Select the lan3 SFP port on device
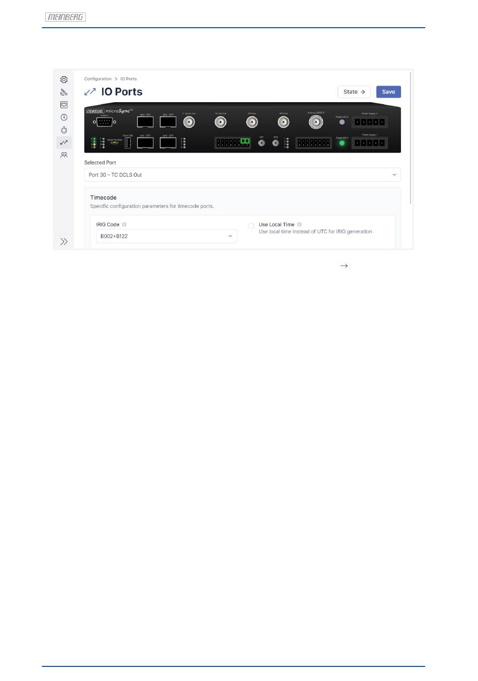Screen dimensions: 478x681 tap(168, 143)
